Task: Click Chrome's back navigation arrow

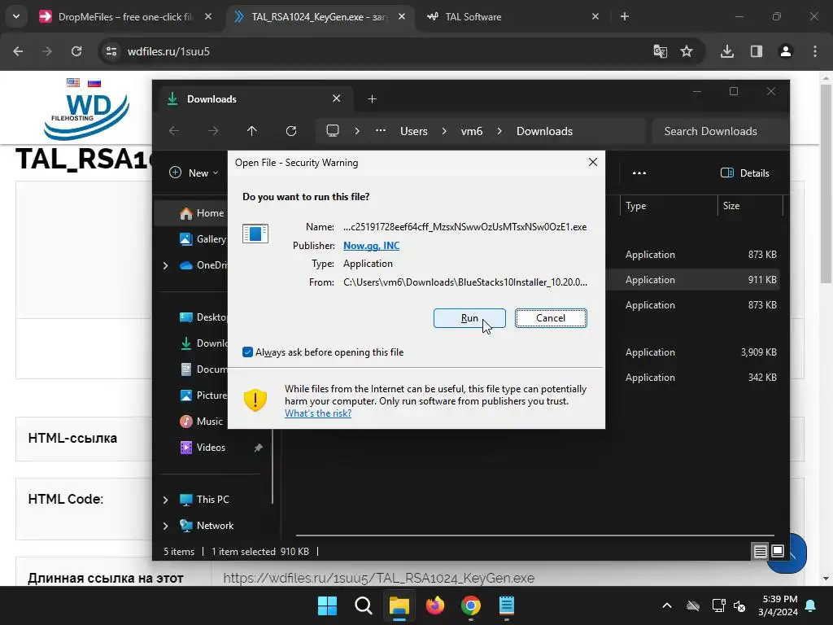Action: [x=18, y=51]
